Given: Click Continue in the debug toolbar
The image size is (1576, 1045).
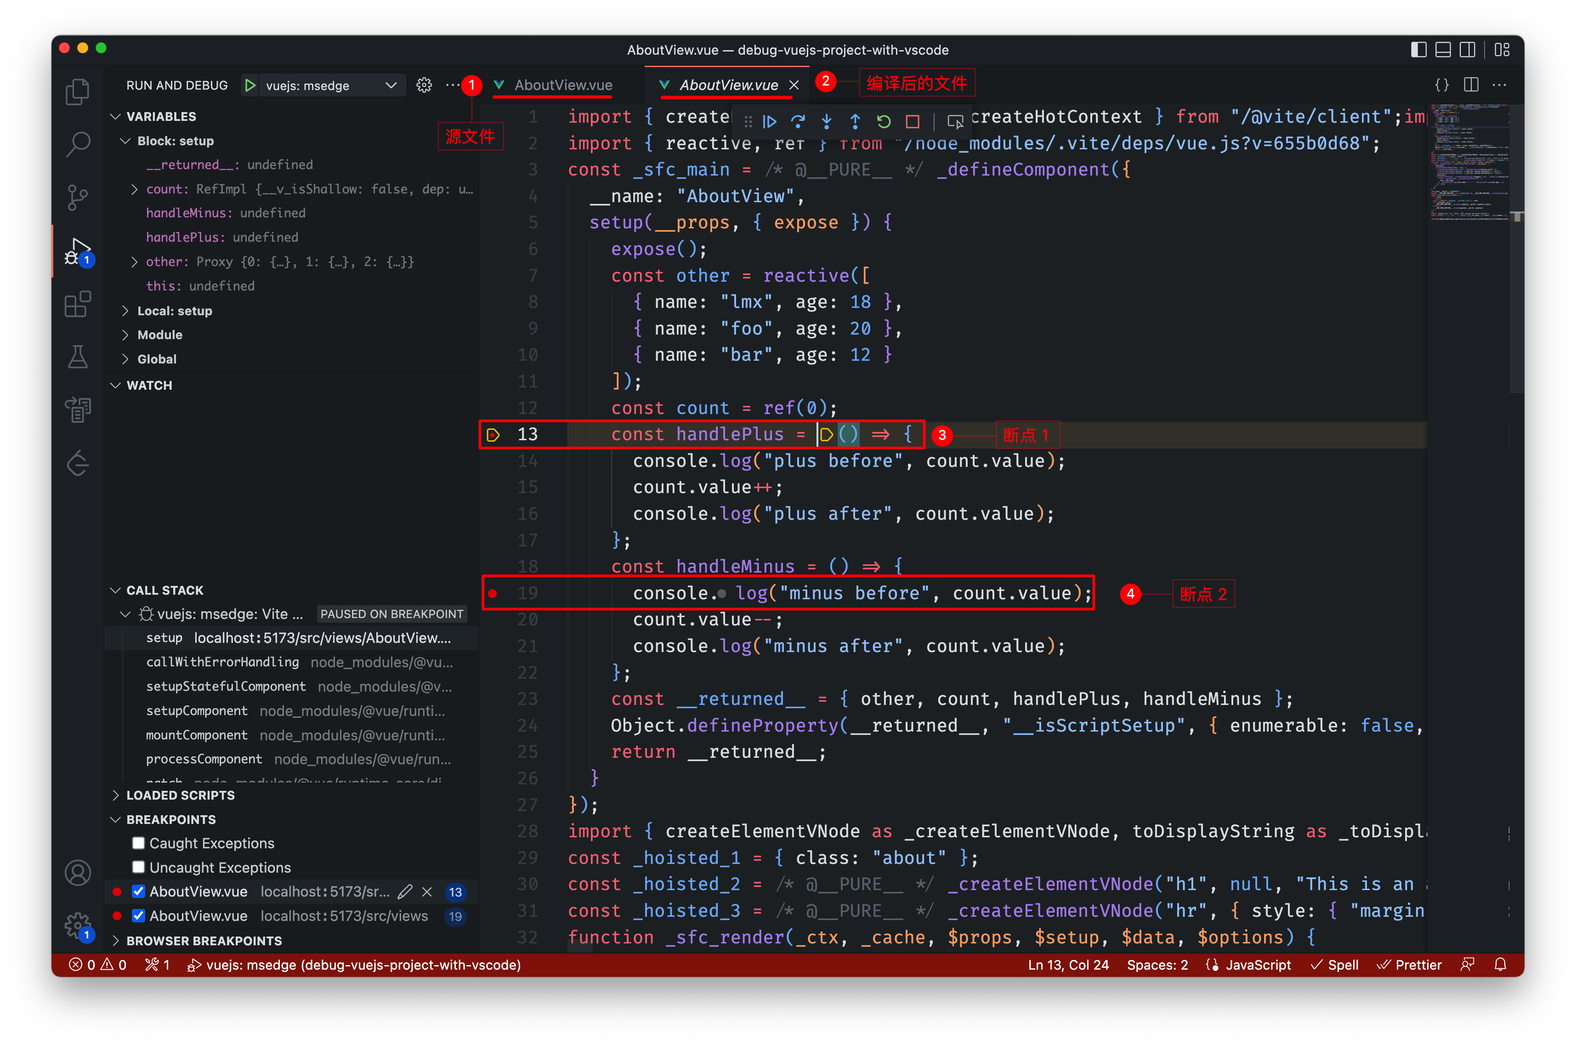Looking at the screenshot, I should [770, 121].
